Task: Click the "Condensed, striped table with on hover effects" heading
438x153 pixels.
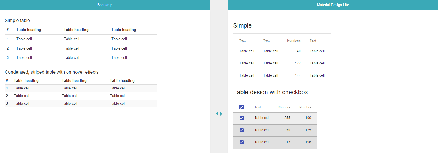Action: (52, 72)
